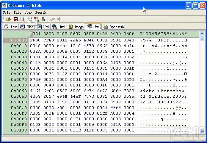This screenshot has width=207, height=143.
Task: Print using the printer toolbar icon
Action: tap(43, 19)
